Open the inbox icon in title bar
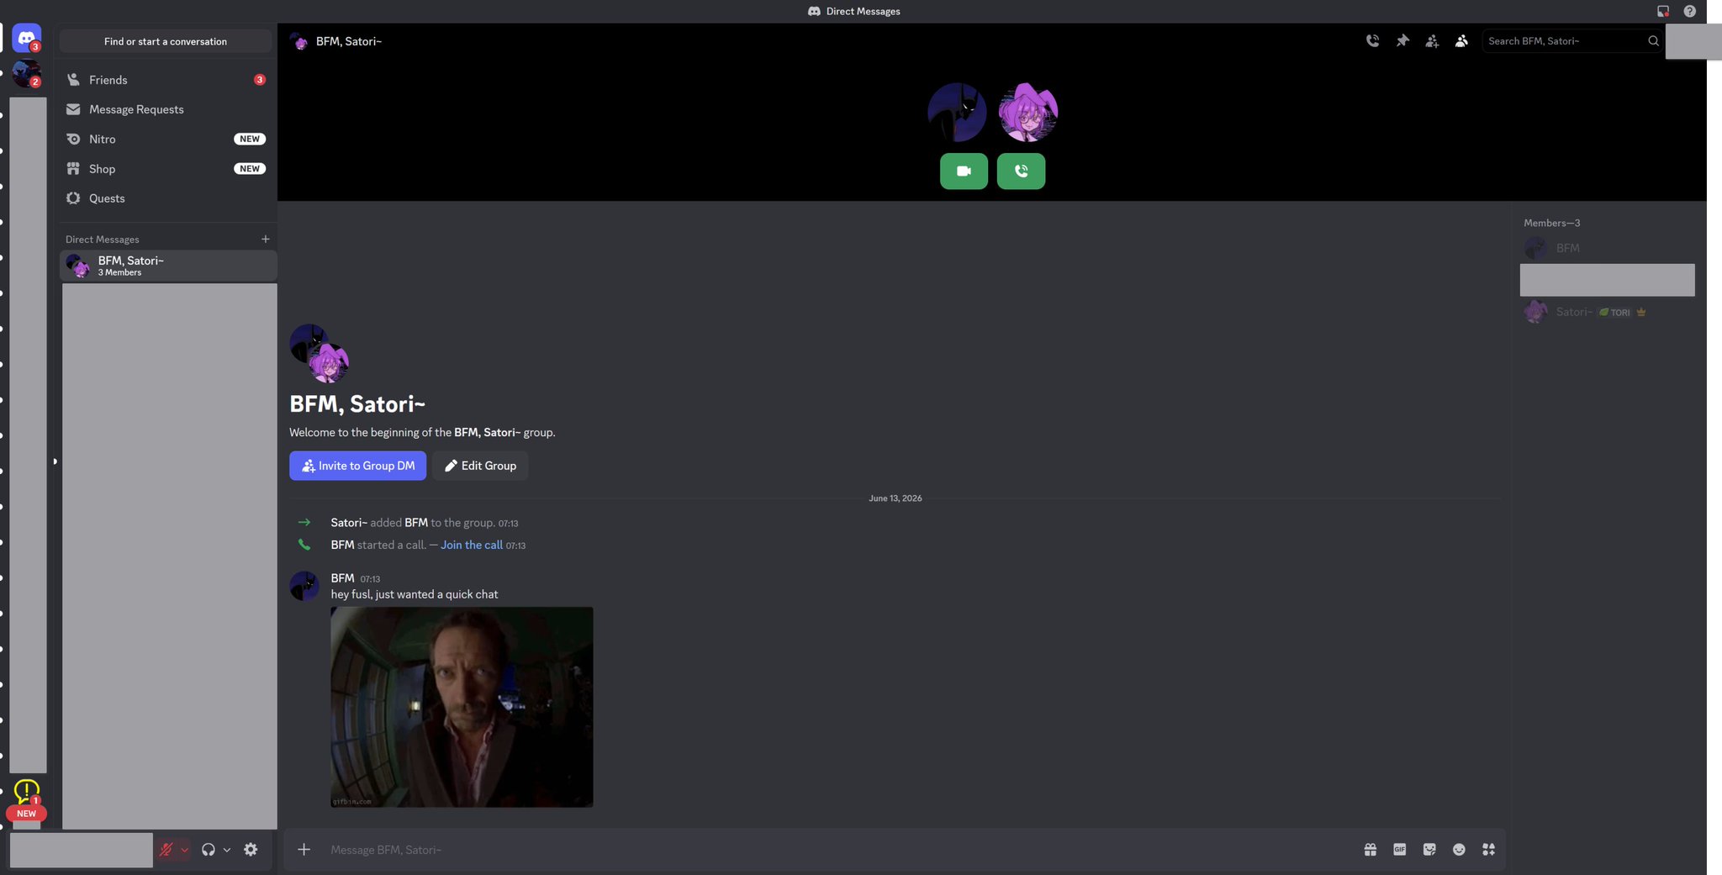 coord(1662,11)
